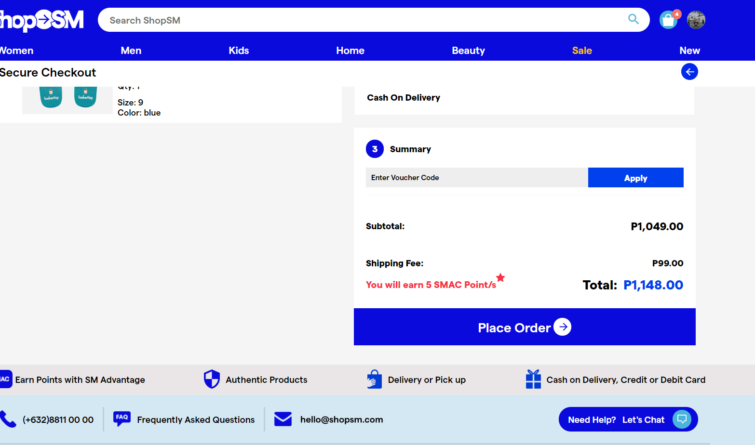Click the Summary section heading
Image resolution: width=755 pixels, height=445 pixels.
click(410, 149)
